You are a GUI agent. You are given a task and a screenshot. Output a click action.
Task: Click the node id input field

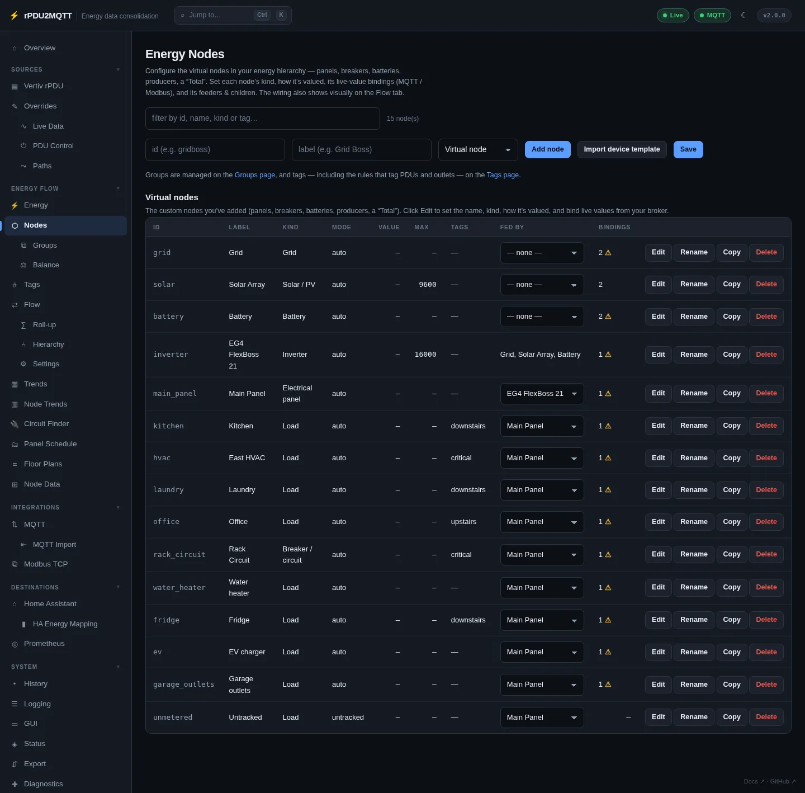215,150
